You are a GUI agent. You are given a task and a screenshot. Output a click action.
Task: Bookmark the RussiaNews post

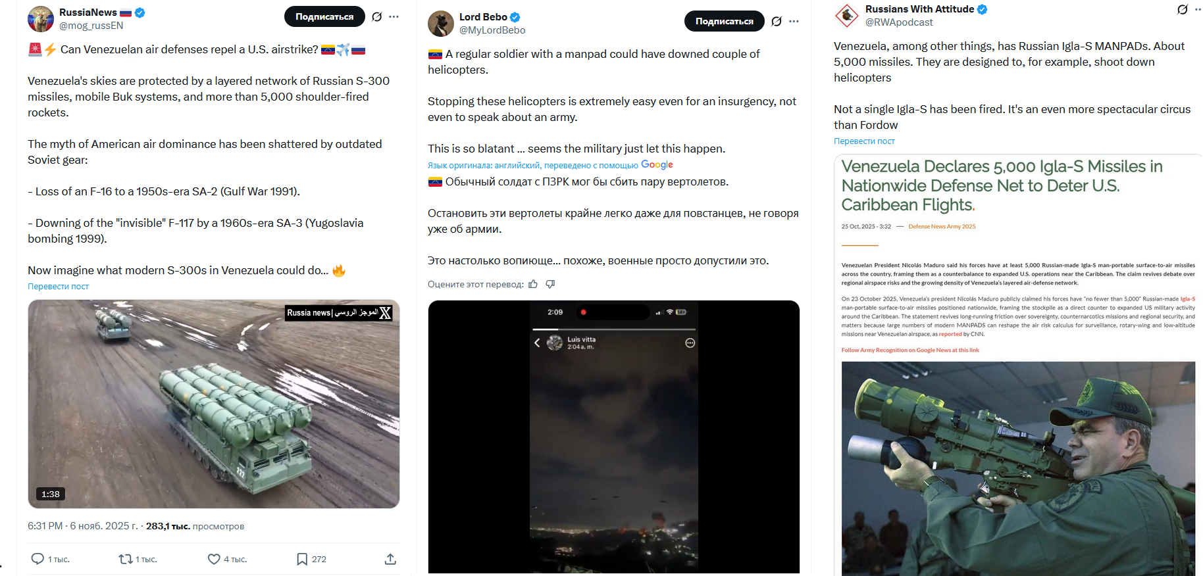coord(302,559)
